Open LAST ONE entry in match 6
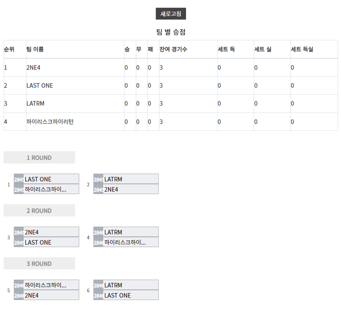Viewport: 341px width, 309px height. point(126,295)
